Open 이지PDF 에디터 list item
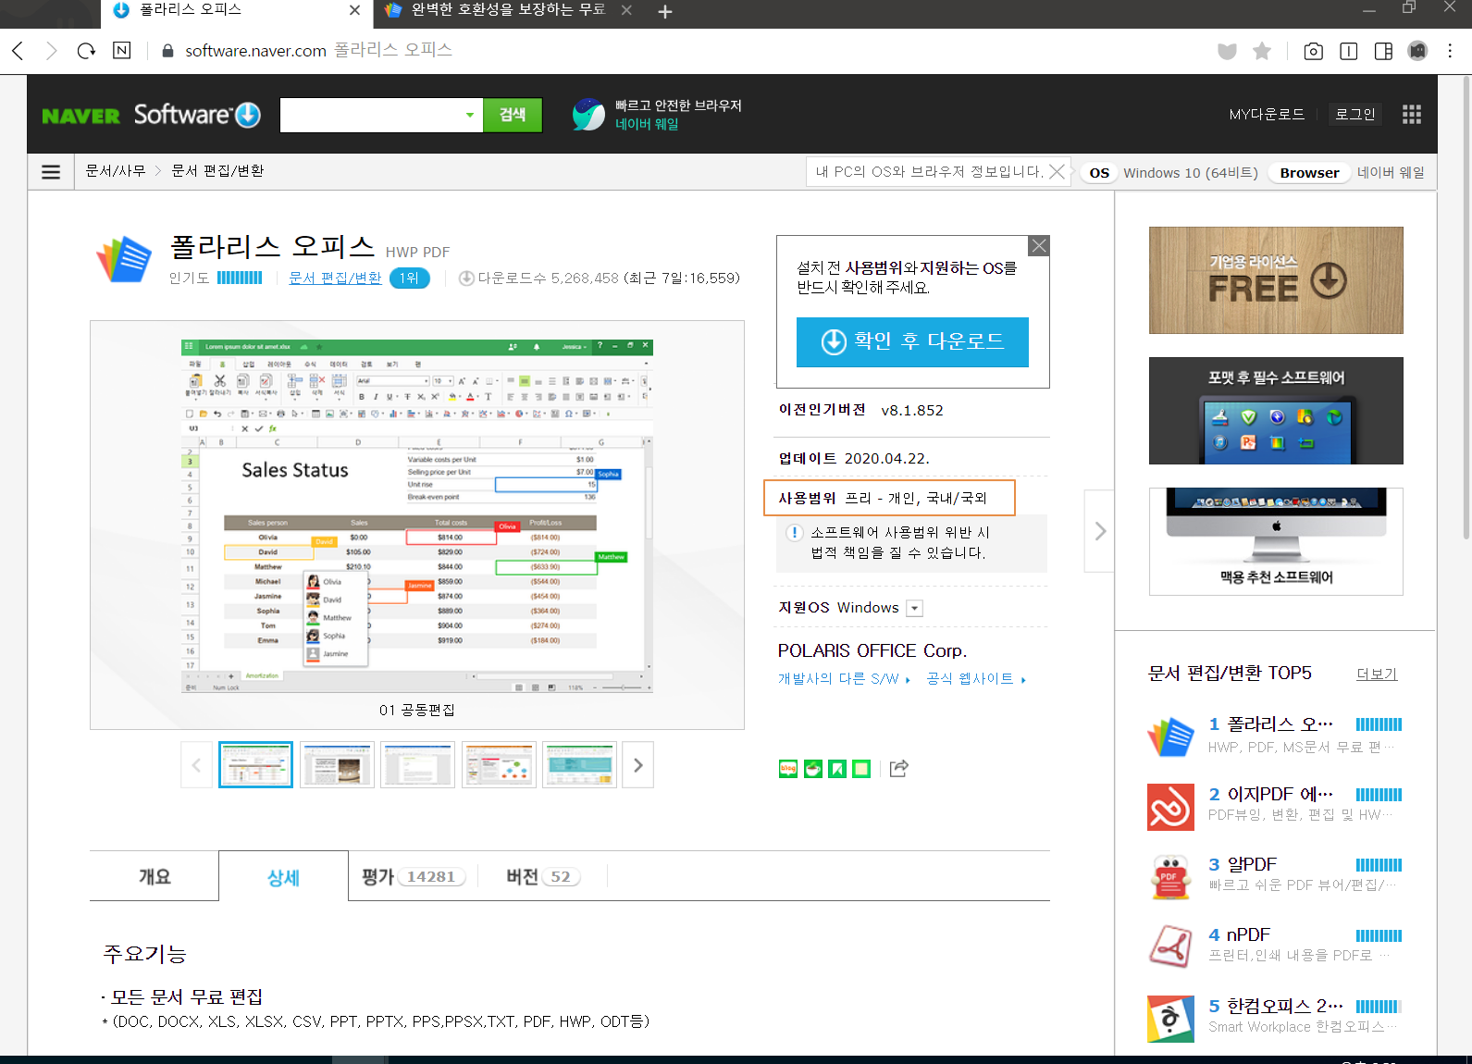 (x=1273, y=805)
